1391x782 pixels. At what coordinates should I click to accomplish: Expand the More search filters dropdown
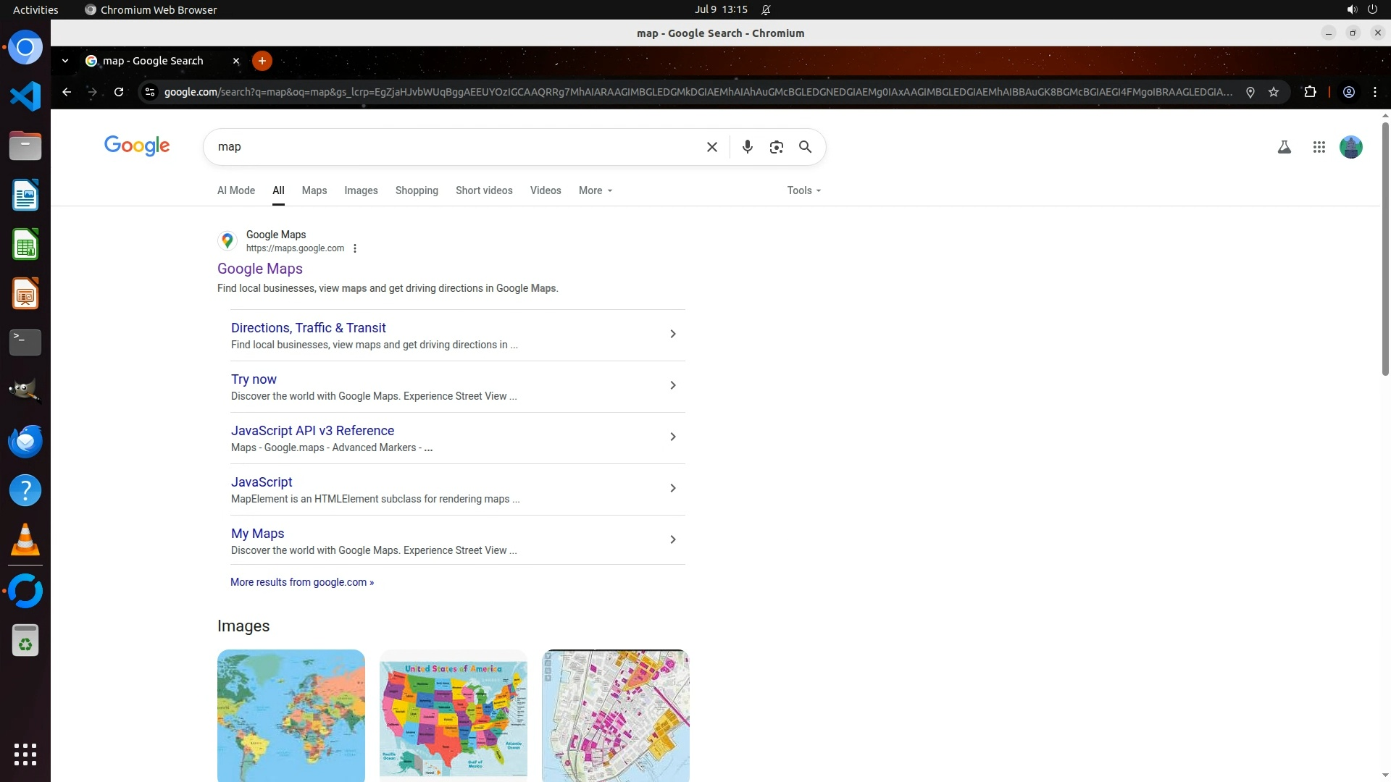tap(596, 190)
